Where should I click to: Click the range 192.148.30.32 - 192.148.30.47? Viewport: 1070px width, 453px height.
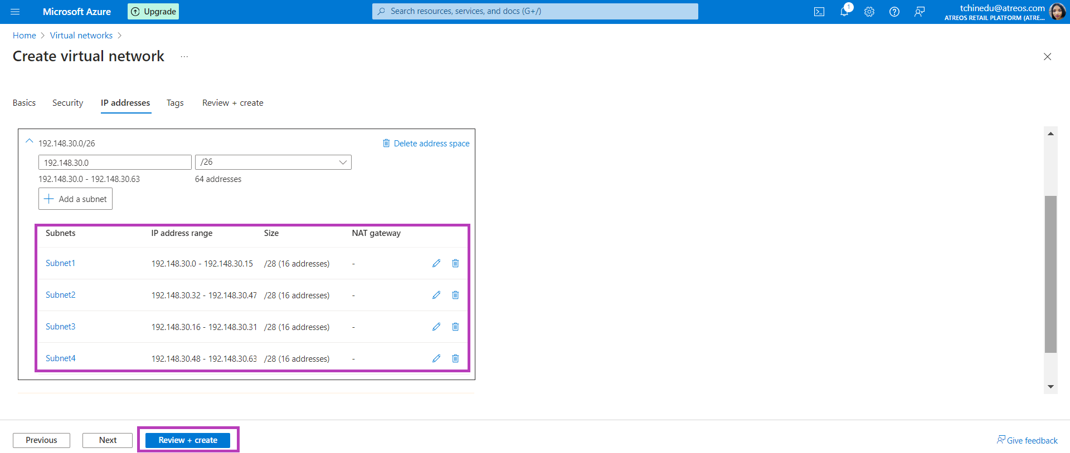pos(204,296)
